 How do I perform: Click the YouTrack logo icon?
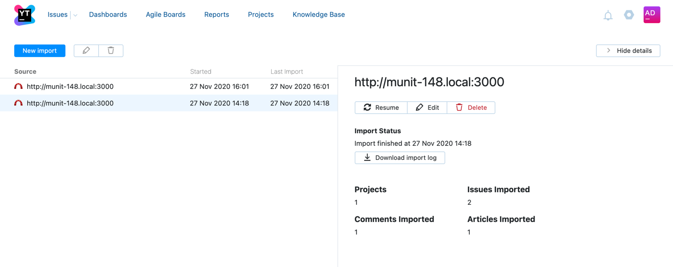pos(25,15)
